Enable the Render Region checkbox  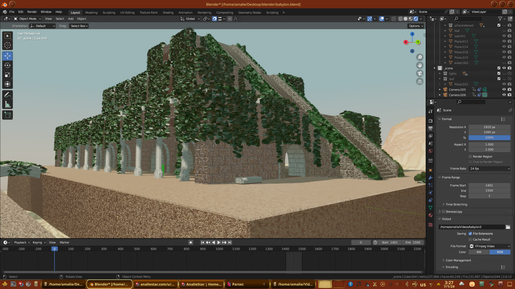click(470, 157)
